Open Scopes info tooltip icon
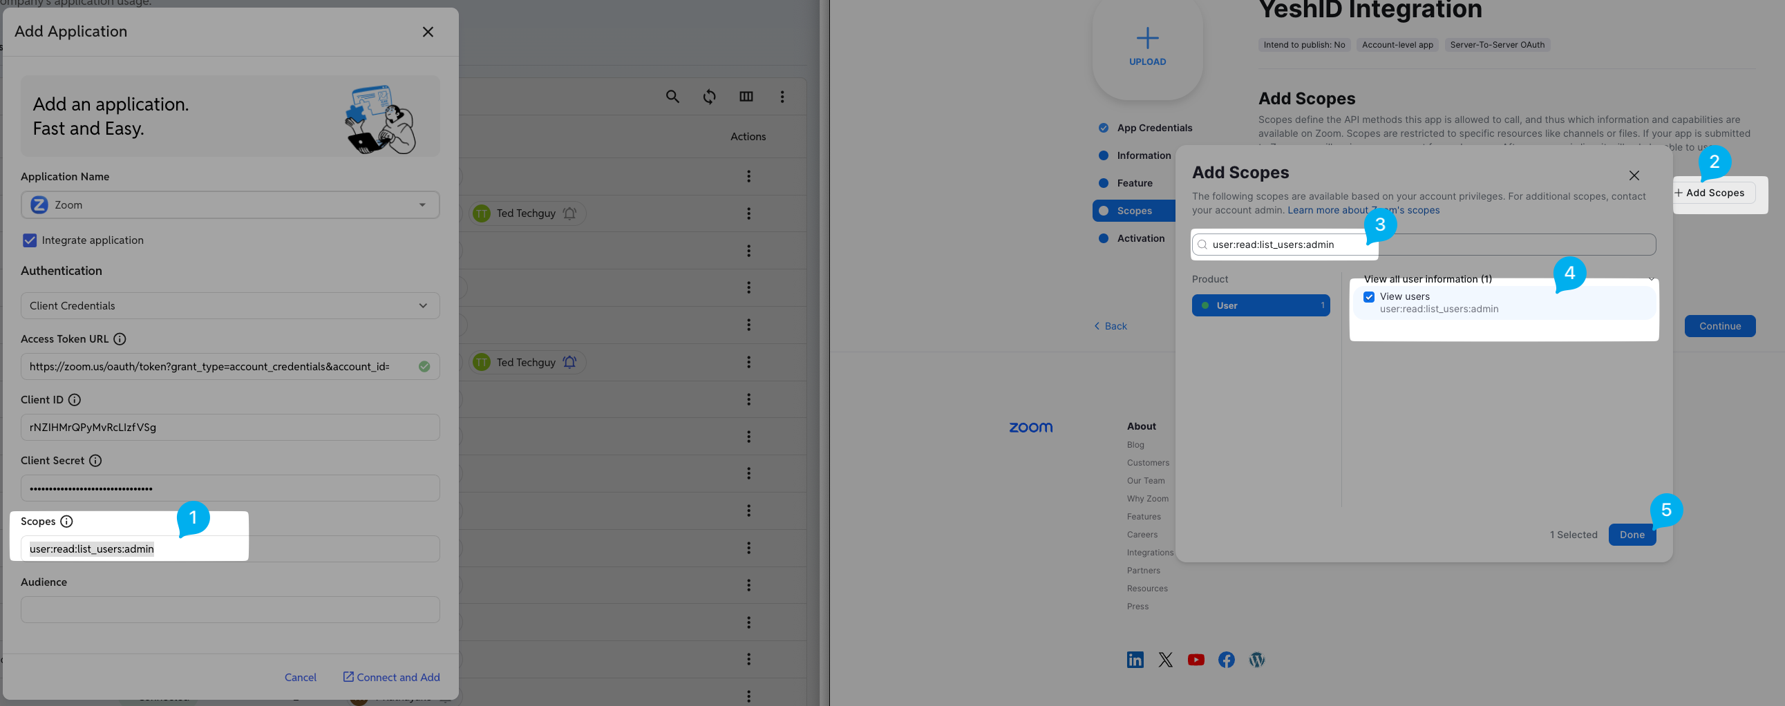The height and width of the screenshot is (706, 1785). [66, 521]
